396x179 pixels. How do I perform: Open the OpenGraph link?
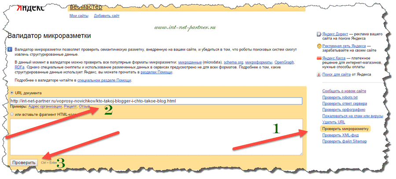284,62
